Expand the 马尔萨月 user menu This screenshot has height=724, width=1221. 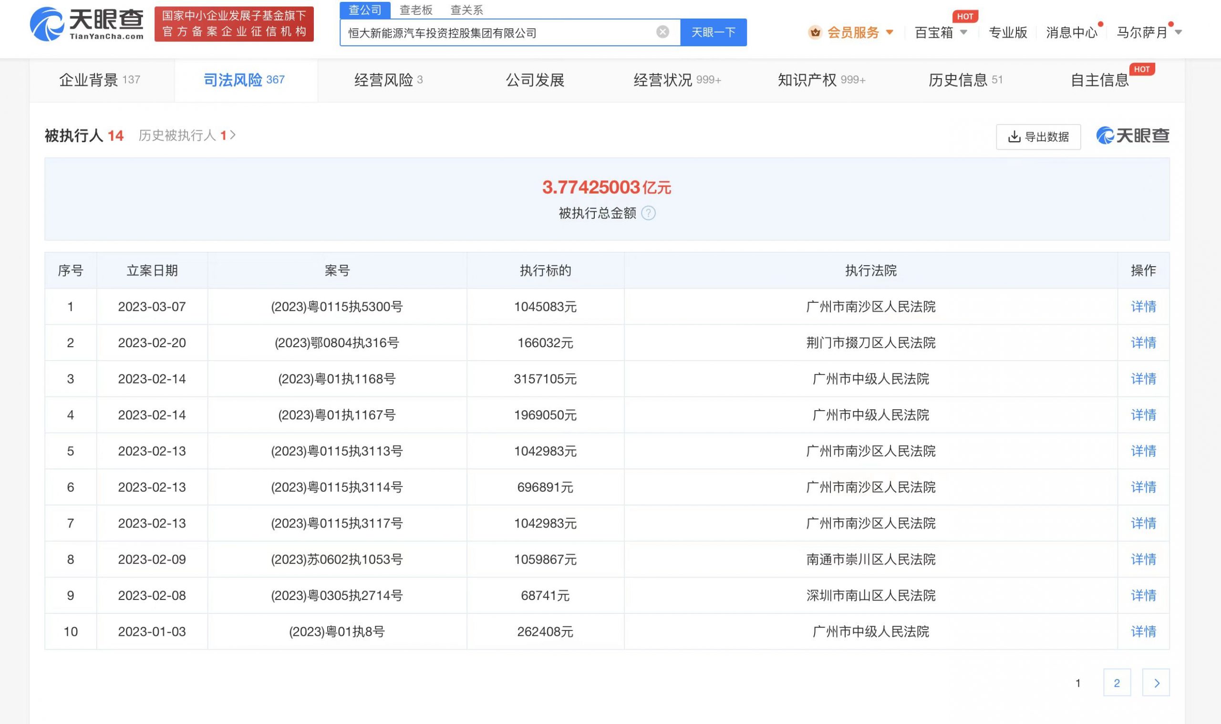[1179, 33]
